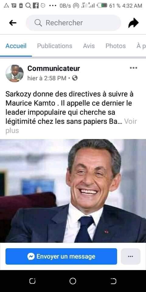
Task: Tap Facebook notification icon in status bar
Action: tap(36, 6)
